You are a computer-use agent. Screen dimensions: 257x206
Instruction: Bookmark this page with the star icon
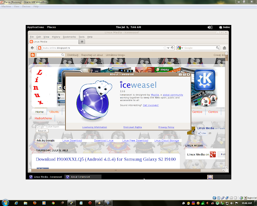click(165, 48)
